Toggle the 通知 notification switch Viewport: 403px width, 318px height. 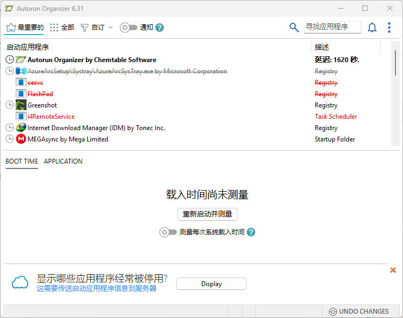point(129,28)
